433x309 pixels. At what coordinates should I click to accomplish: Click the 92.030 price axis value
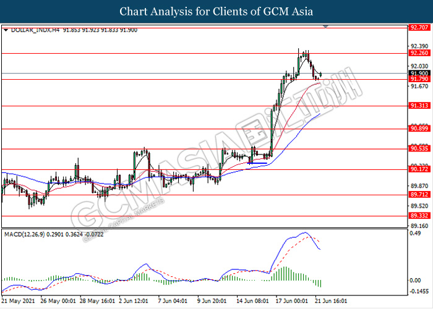click(x=419, y=66)
